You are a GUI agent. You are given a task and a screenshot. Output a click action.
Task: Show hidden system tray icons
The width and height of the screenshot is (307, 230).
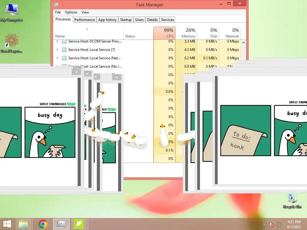point(264,224)
